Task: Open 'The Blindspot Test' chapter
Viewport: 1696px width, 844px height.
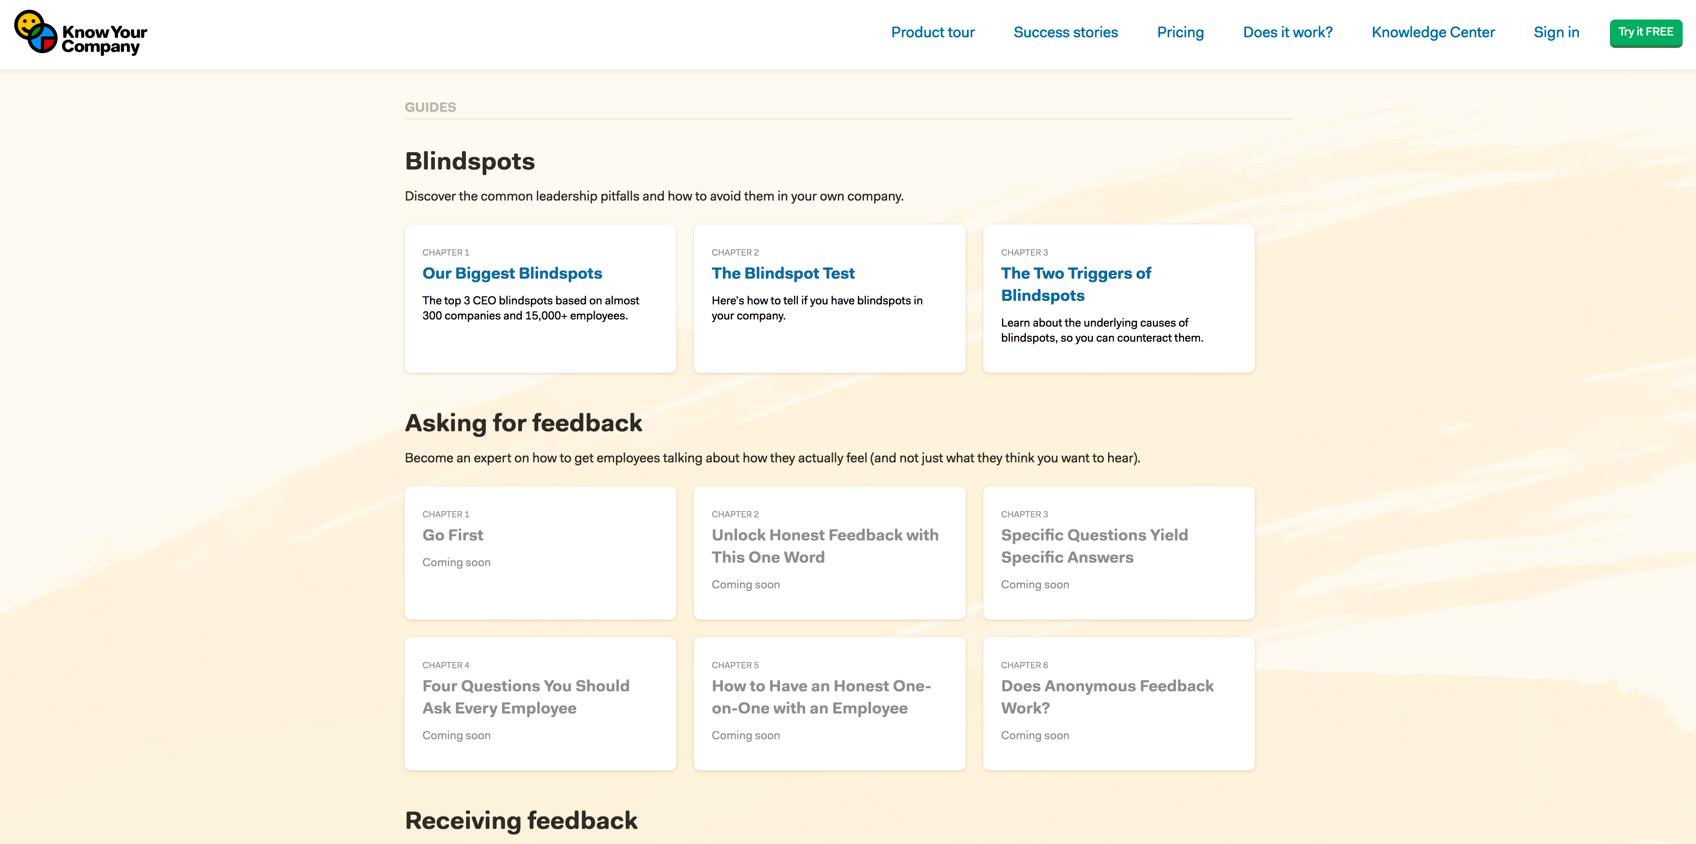Action: pos(783,273)
